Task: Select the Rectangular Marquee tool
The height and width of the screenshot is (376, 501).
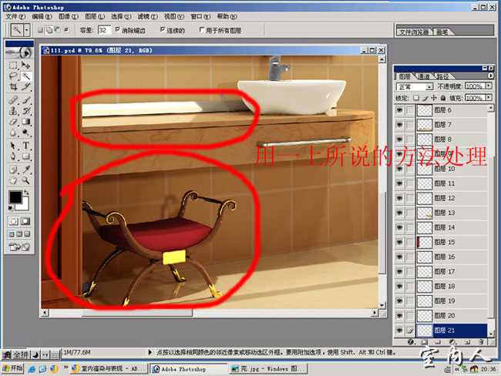Action: pos(13,65)
